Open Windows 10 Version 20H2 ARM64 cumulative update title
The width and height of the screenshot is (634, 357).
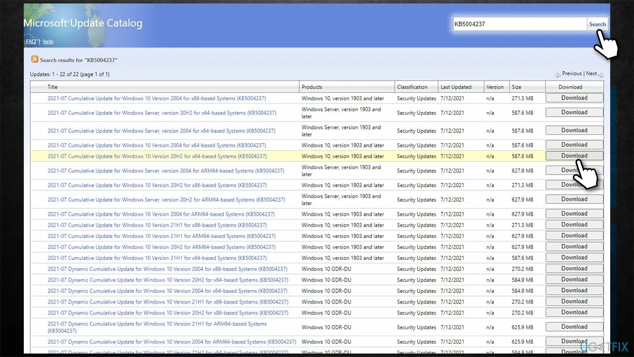161,247
